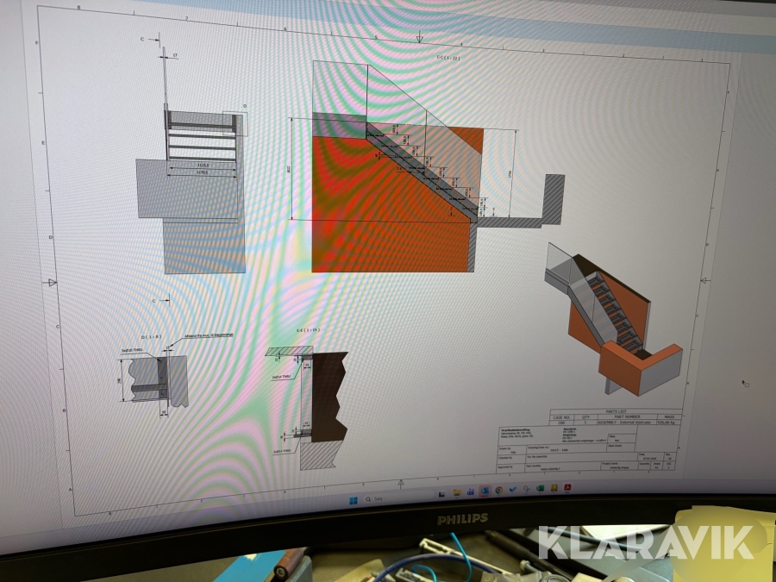
Task: Open the Windows Start menu
Action: (353, 500)
